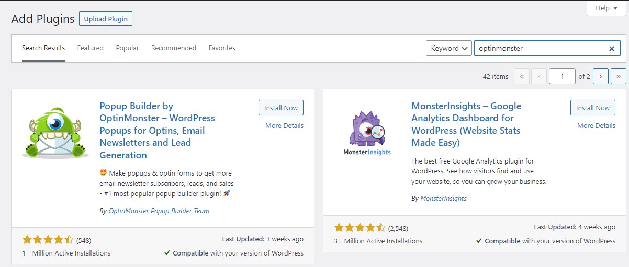Image resolution: width=629 pixels, height=267 pixels.
Task: Open the Keyword search type dropdown
Action: point(449,48)
